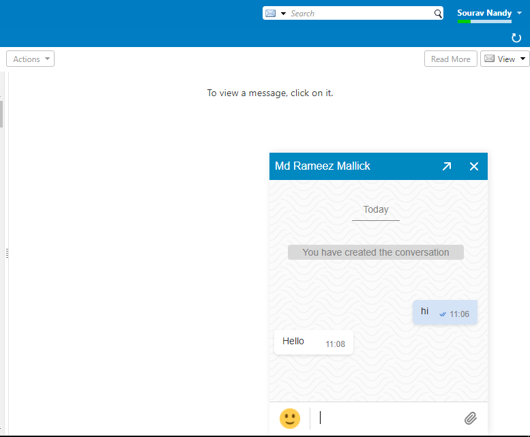Image resolution: width=530 pixels, height=437 pixels.
Task: Click the pane resize handle grip
Action: (x=7, y=253)
